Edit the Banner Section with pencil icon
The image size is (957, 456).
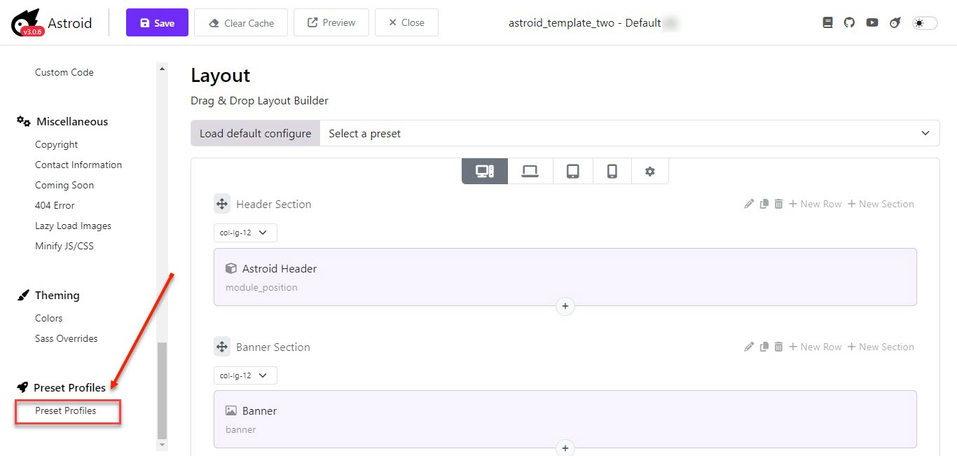click(749, 347)
